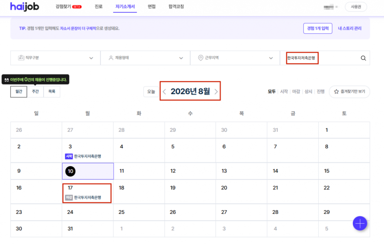Switch to 목록 view tab
Viewport: 384px width, 245px height.
(x=52, y=92)
